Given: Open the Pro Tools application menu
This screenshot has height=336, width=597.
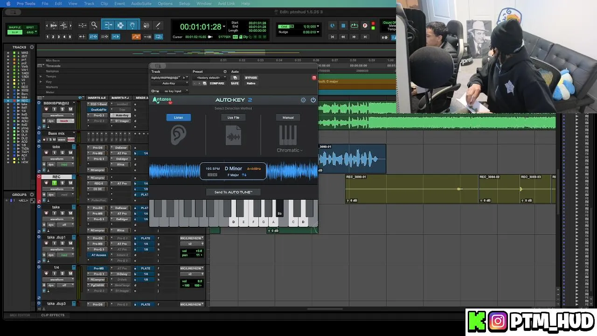Looking at the screenshot, I should 26,3.
